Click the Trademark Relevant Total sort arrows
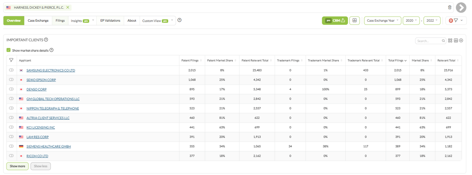The image size is (472, 175). click(382, 60)
